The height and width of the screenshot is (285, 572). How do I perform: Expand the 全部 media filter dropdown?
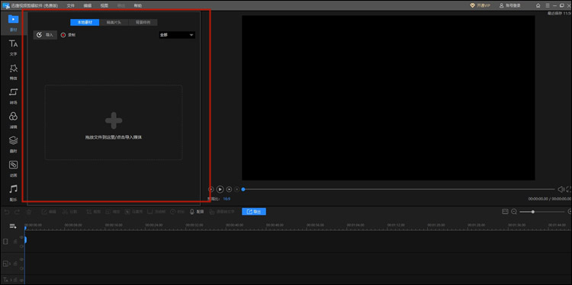177,35
